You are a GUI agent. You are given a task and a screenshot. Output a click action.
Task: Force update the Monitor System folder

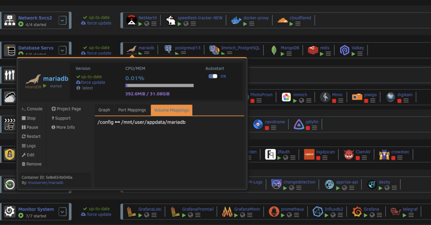pos(96,214)
